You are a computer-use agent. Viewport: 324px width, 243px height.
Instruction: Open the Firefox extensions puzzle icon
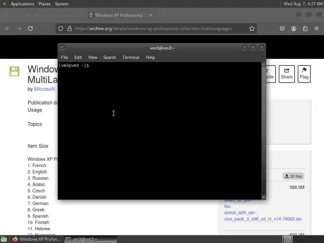pyautogui.click(x=305, y=28)
